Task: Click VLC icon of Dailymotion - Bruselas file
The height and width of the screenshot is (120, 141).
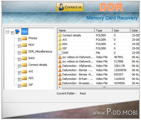Action: point(60,83)
